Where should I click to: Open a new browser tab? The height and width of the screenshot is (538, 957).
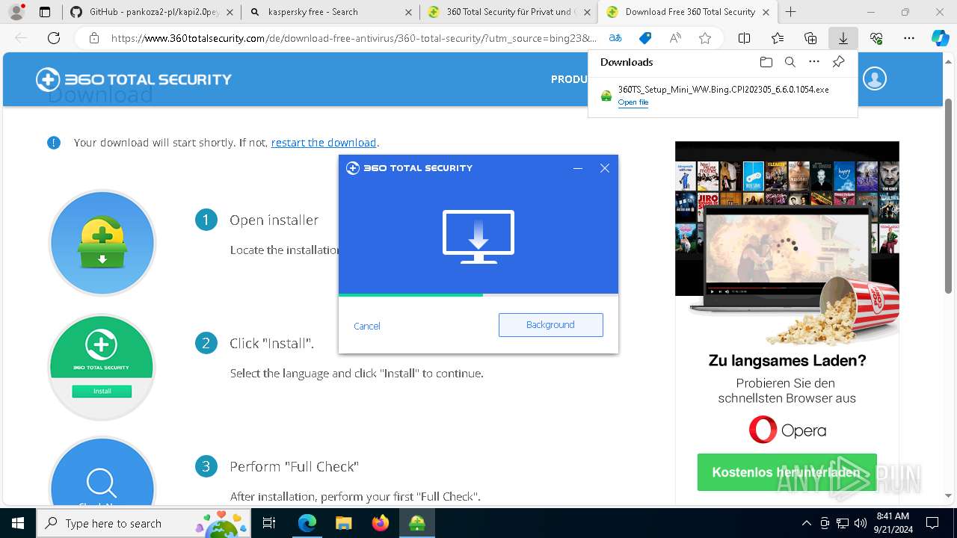click(790, 12)
